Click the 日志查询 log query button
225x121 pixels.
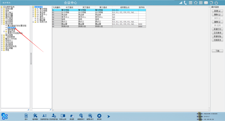(x=217, y=33)
